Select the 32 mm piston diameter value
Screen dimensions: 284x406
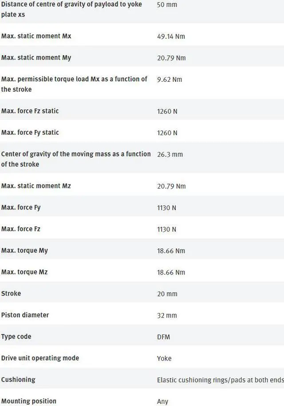[167, 315]
